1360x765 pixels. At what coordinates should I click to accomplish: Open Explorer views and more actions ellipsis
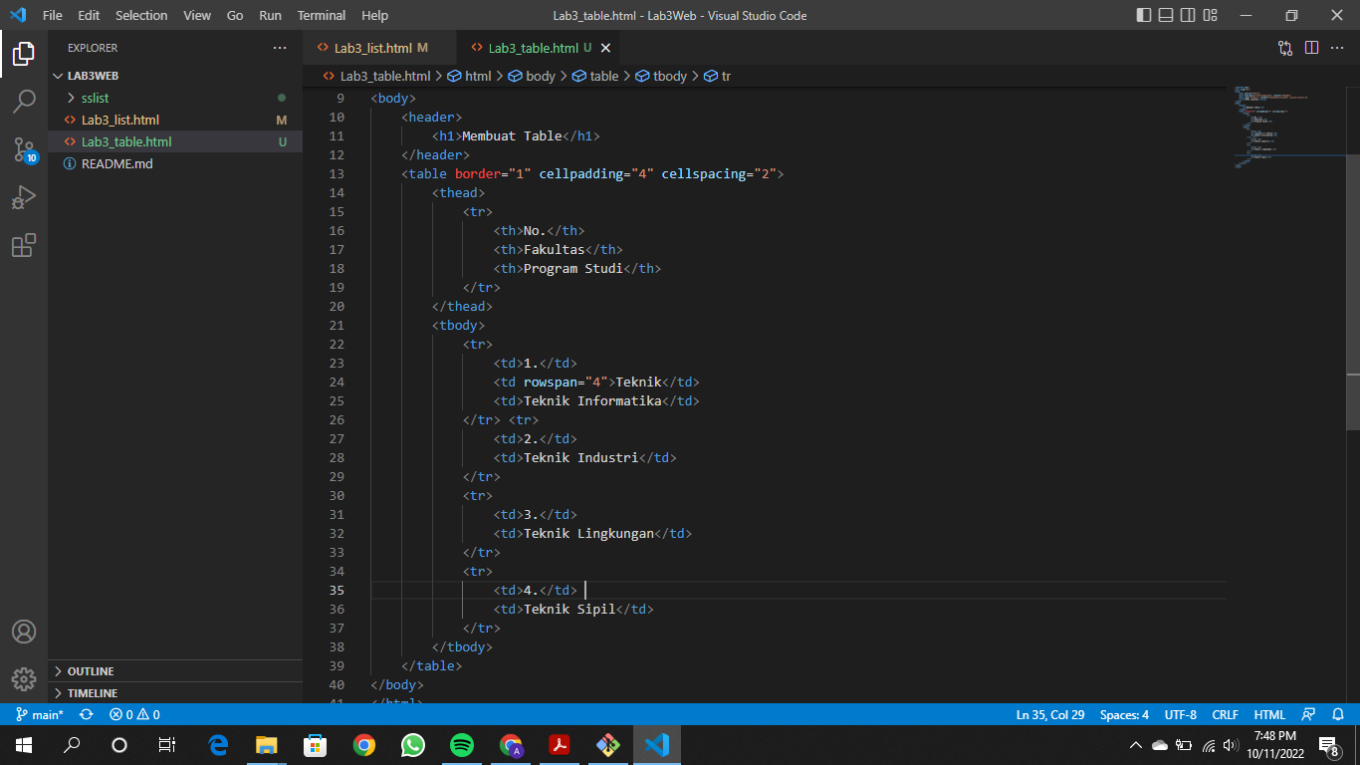[x=280, y=48]
